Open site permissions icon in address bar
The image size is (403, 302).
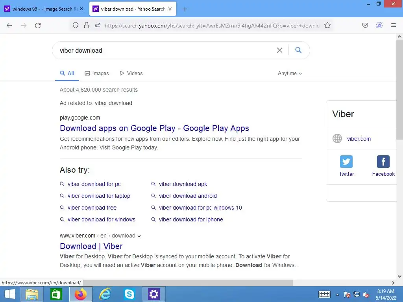pyautogui.click(x=98, y=25)
